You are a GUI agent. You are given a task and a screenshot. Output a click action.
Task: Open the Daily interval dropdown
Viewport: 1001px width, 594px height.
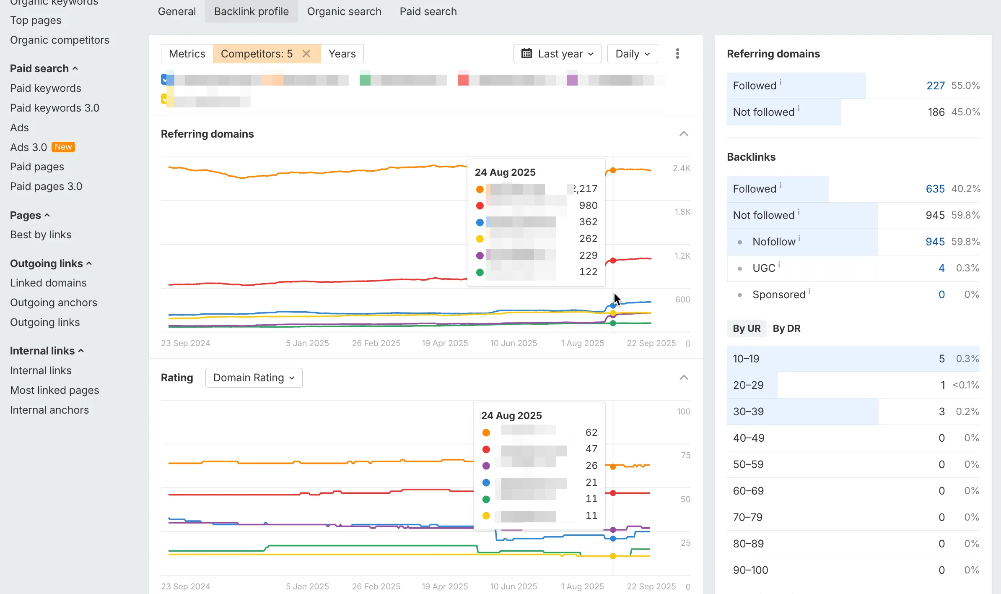tap(632, 54)
